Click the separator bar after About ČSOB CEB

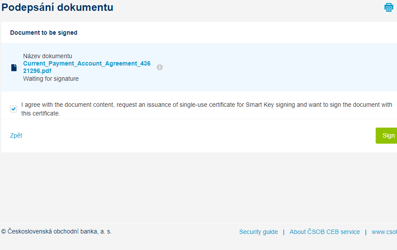coord(366,232)
